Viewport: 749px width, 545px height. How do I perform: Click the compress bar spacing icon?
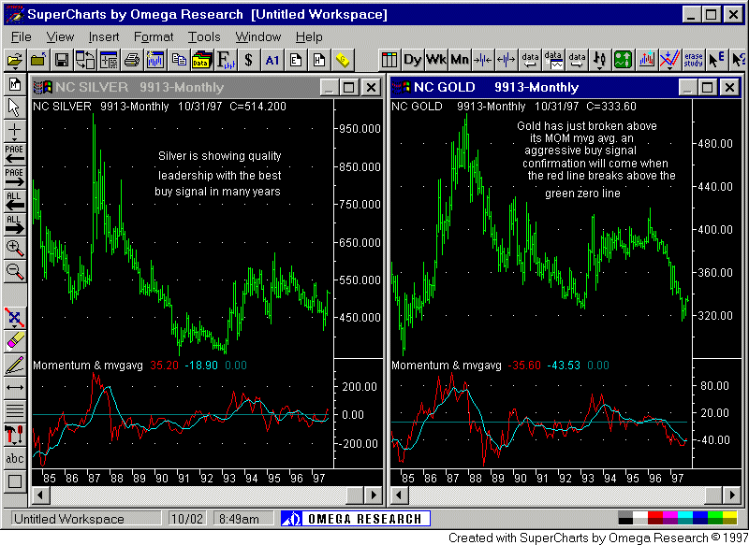tap(483, 60)
